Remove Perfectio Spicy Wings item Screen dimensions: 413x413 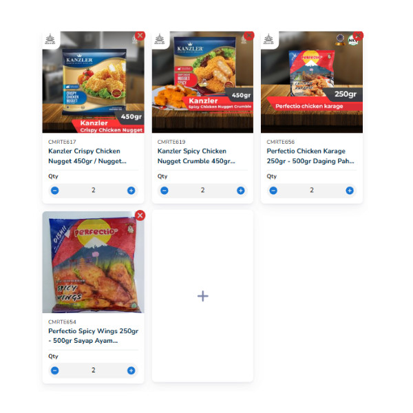click(140, 215)
